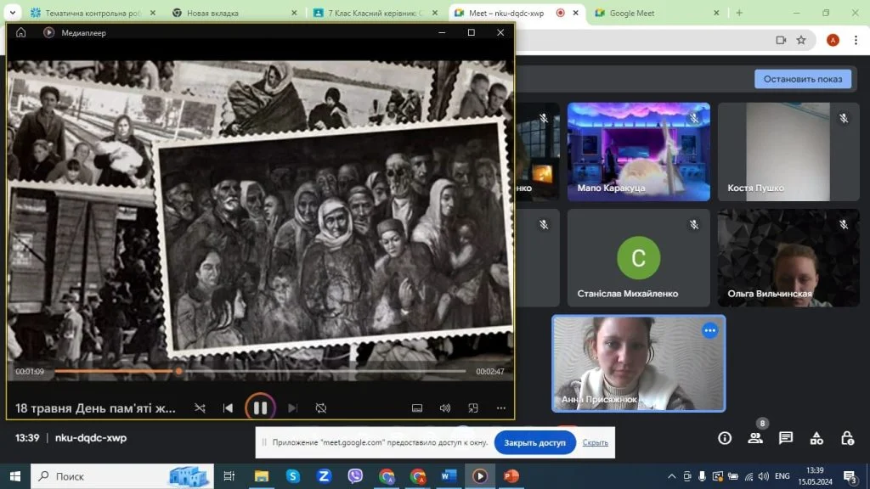870x489 pixels.
Task: Select Костя Пушко participant tile
Action: [x=788, y=151]
